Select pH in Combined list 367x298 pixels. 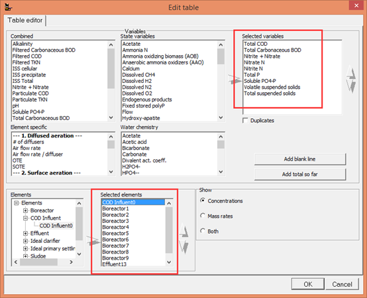coord(15,106)
